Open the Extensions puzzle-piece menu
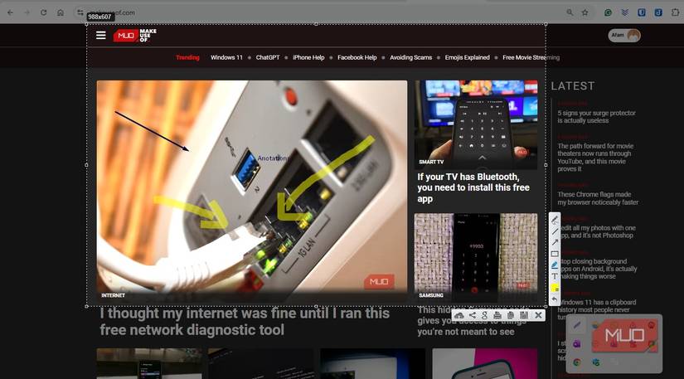The width and height of the screenshot is (684, 379). click(x=675, y=12)
